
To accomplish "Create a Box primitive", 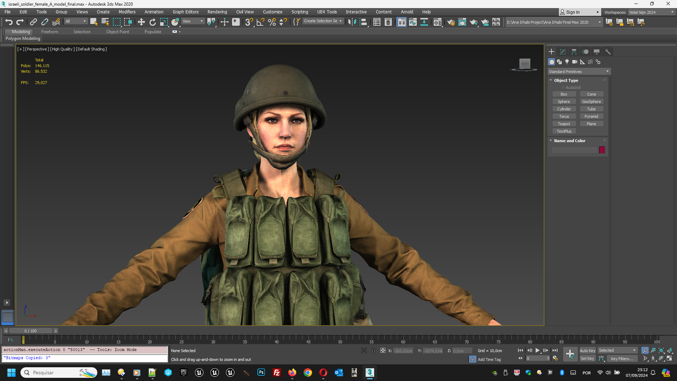I will (x=564, y=94).
